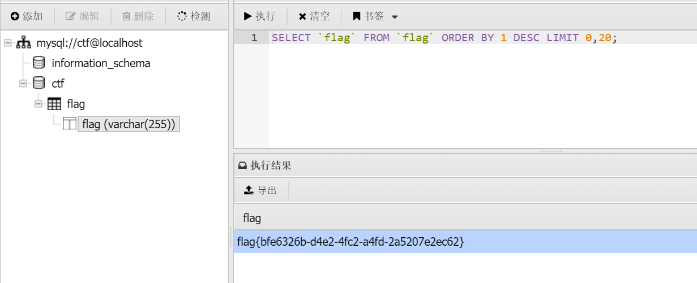Clear the editor with 清空 button
The width and height of the screenshot is (697, 283).
click(x=314, y=16)
